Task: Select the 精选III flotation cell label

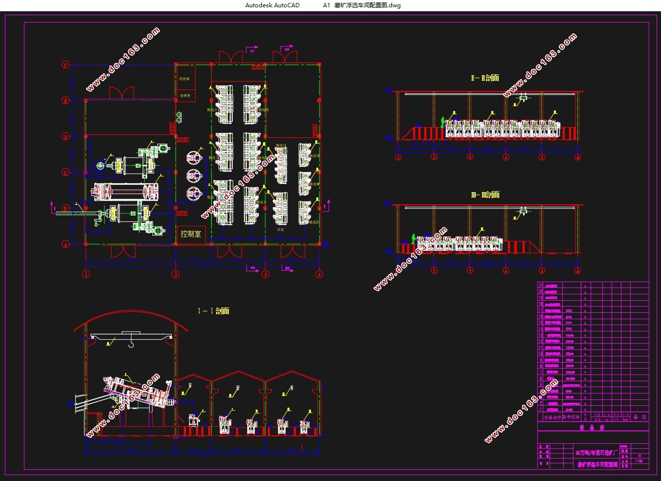Action: point(264,109)
